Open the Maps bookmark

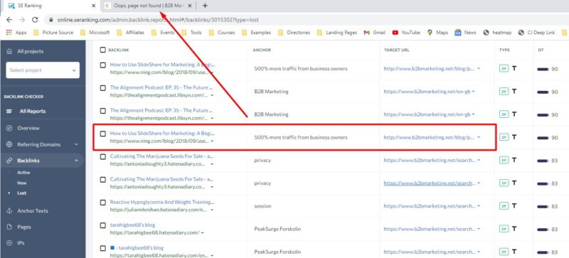(437, 33)
